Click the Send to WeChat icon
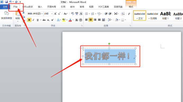 pos(6,13)
